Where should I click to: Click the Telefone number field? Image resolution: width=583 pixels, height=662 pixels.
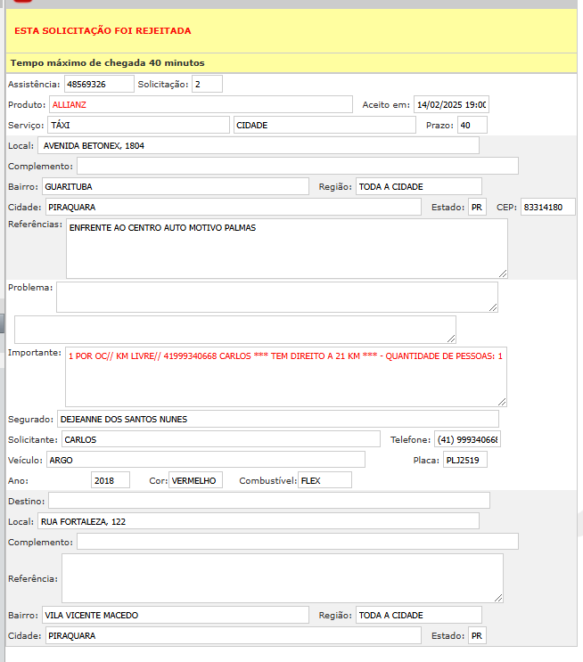[x=468, y=439]
